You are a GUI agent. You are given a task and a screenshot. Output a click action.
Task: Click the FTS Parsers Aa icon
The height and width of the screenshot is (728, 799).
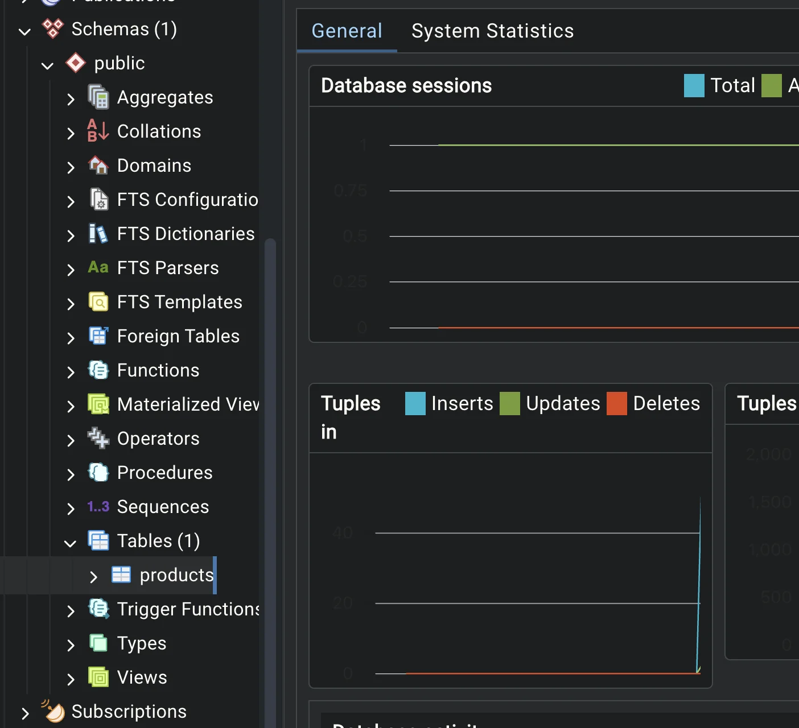(98, 267)
